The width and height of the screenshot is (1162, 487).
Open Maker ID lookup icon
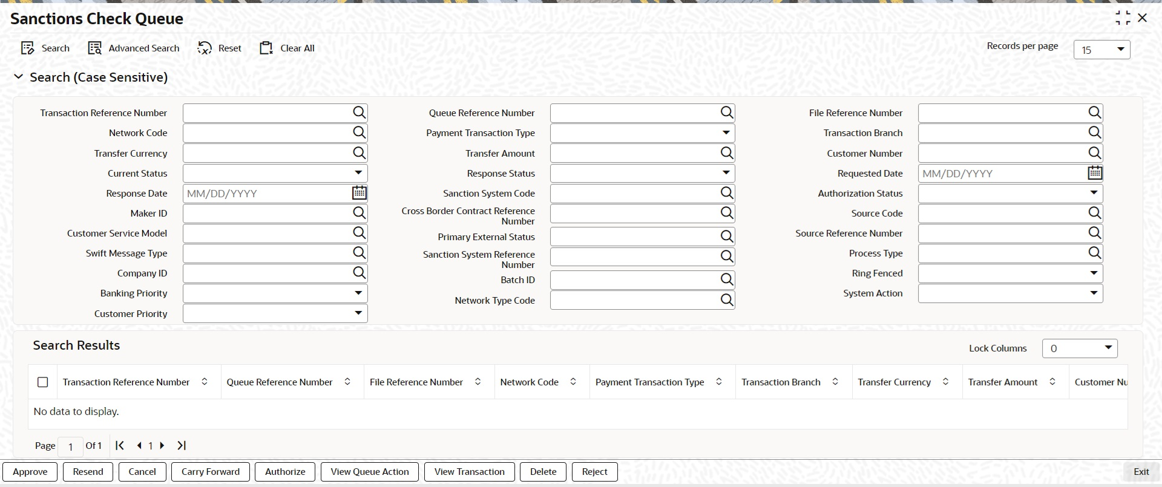click(359, 213)
